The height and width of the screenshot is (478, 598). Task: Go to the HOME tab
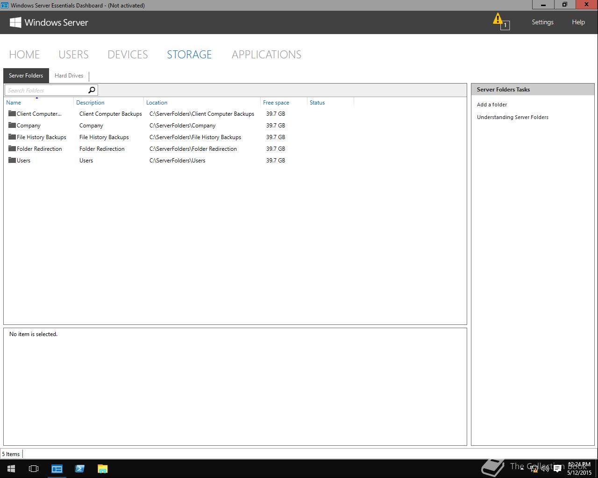pos(24,55)
